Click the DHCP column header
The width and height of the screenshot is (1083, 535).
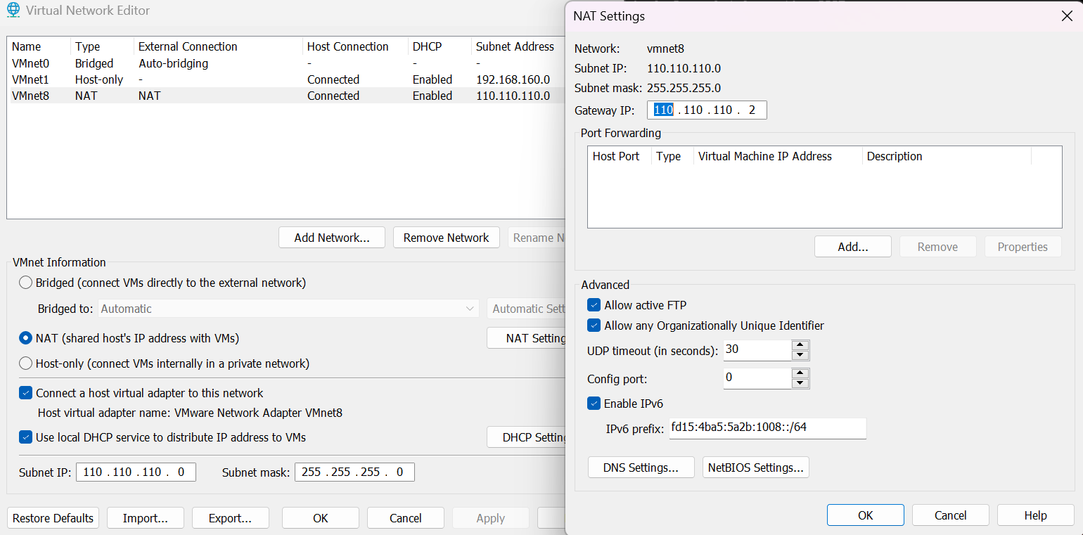(440, 46)
